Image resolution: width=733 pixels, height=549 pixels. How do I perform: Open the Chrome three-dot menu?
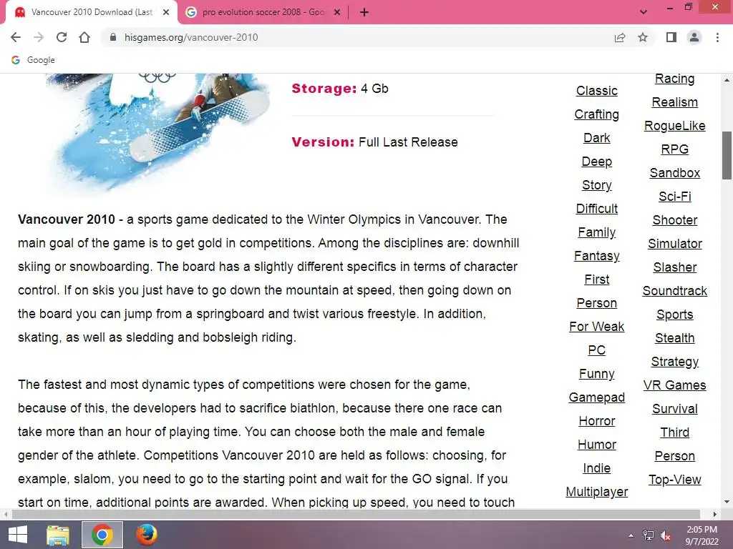pos(717,37)
